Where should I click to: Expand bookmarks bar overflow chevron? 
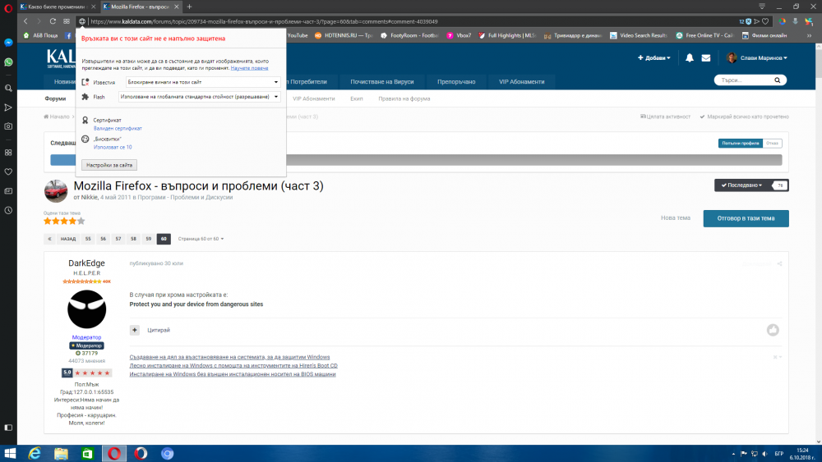tap(809, 35)
